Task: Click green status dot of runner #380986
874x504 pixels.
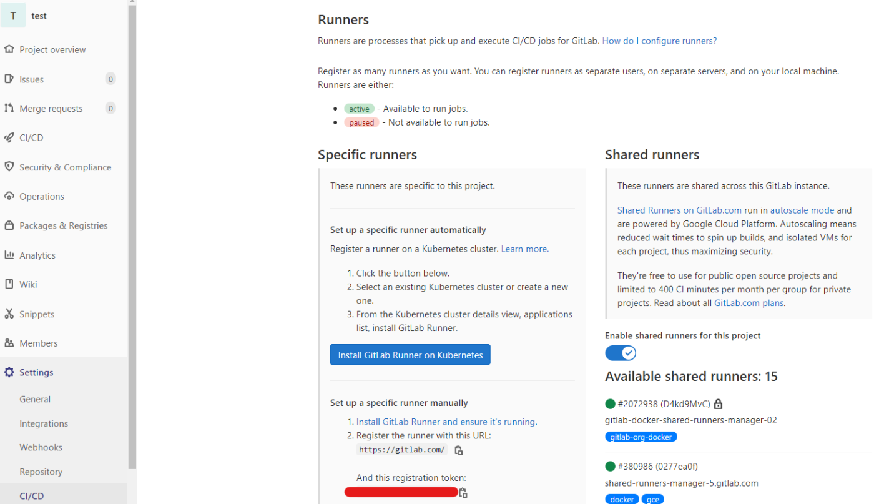Action: (610, 467)
